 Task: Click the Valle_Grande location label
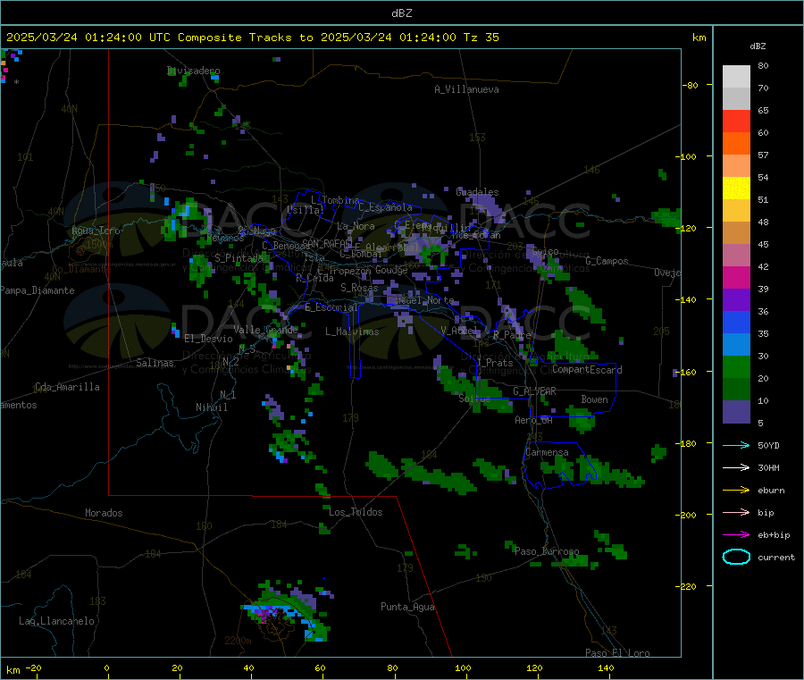click(265, 329)
